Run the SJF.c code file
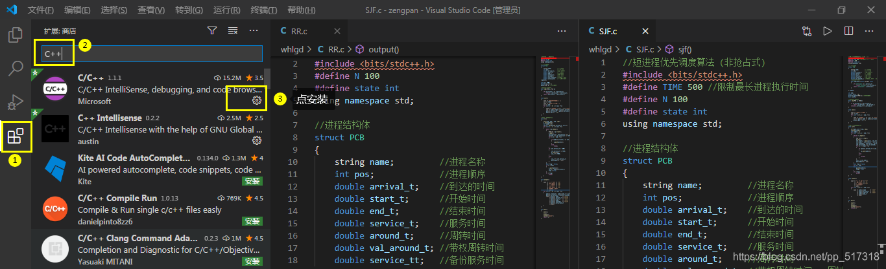 pos(828,31)
